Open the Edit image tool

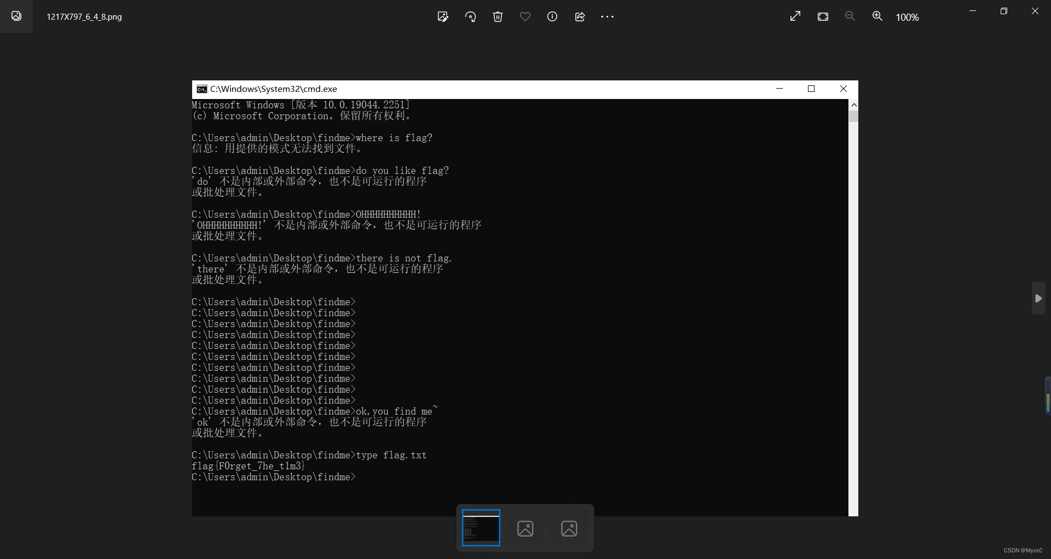(443, 16)
